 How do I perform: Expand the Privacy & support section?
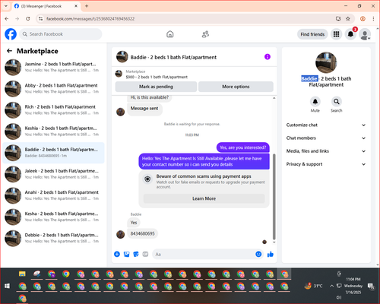pyautogui.click(x=326, y=164)
